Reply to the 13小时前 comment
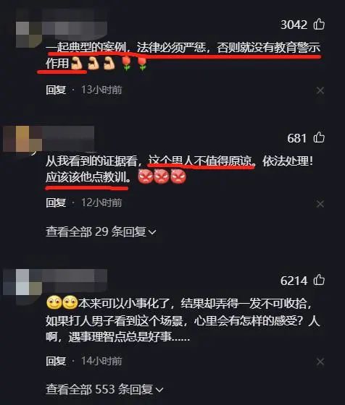This screenshot has height=405, width=345. (56, 90)
